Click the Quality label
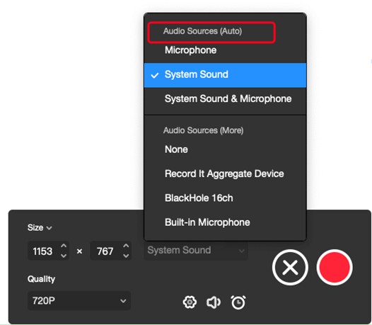 pyautogui.click(x=41, y=279)
